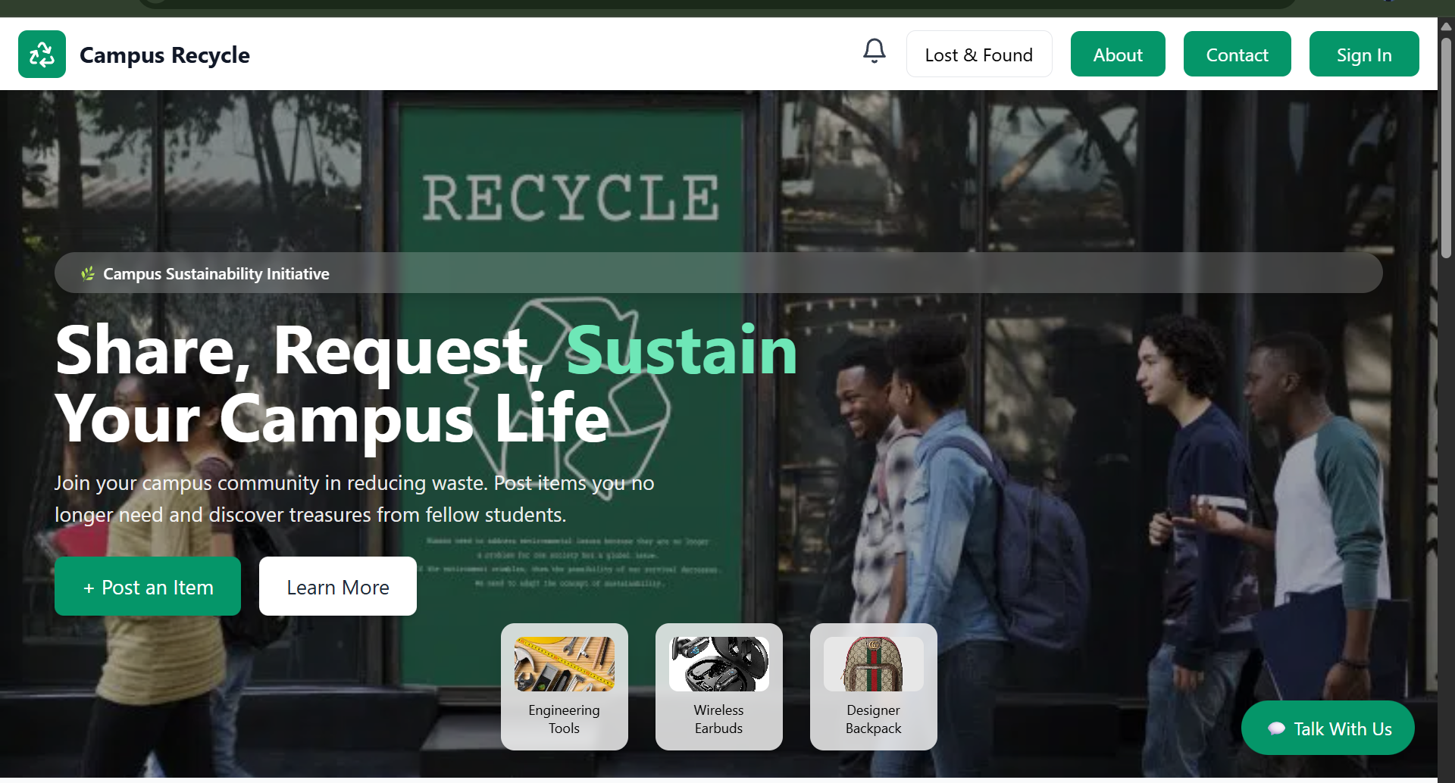
Task: Click the Campus Recycle site title text
Action: (x=164, y=55)
